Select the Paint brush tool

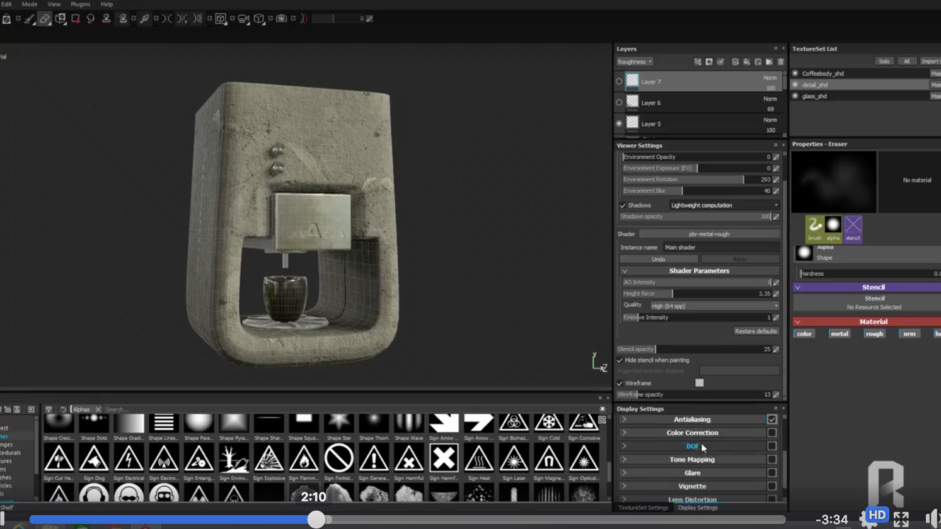[x=29, y=19]
